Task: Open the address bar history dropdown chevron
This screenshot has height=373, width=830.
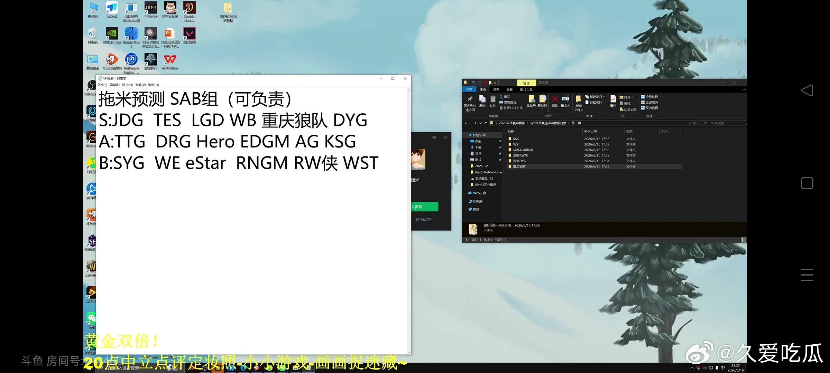Action: [690, 123]
